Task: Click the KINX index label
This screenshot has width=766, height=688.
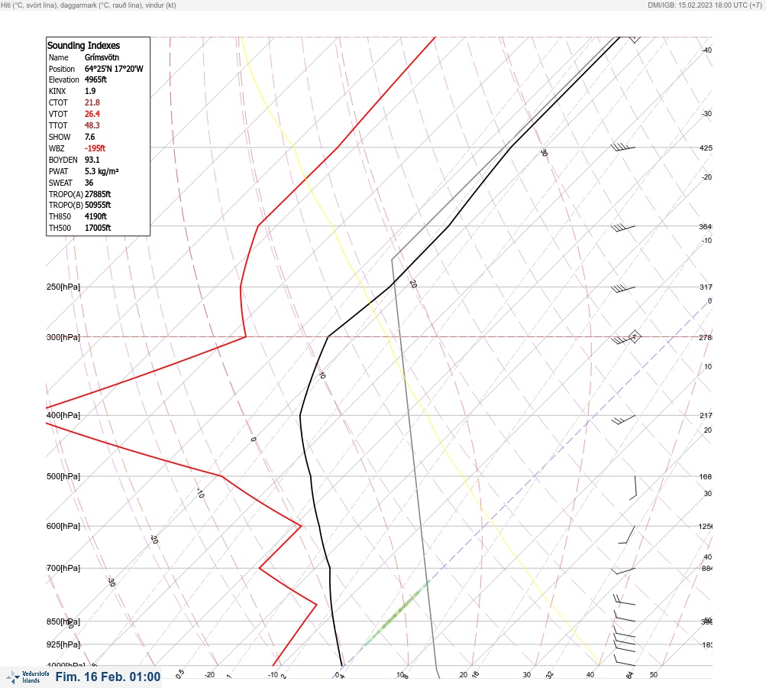Action: [57, 91]
